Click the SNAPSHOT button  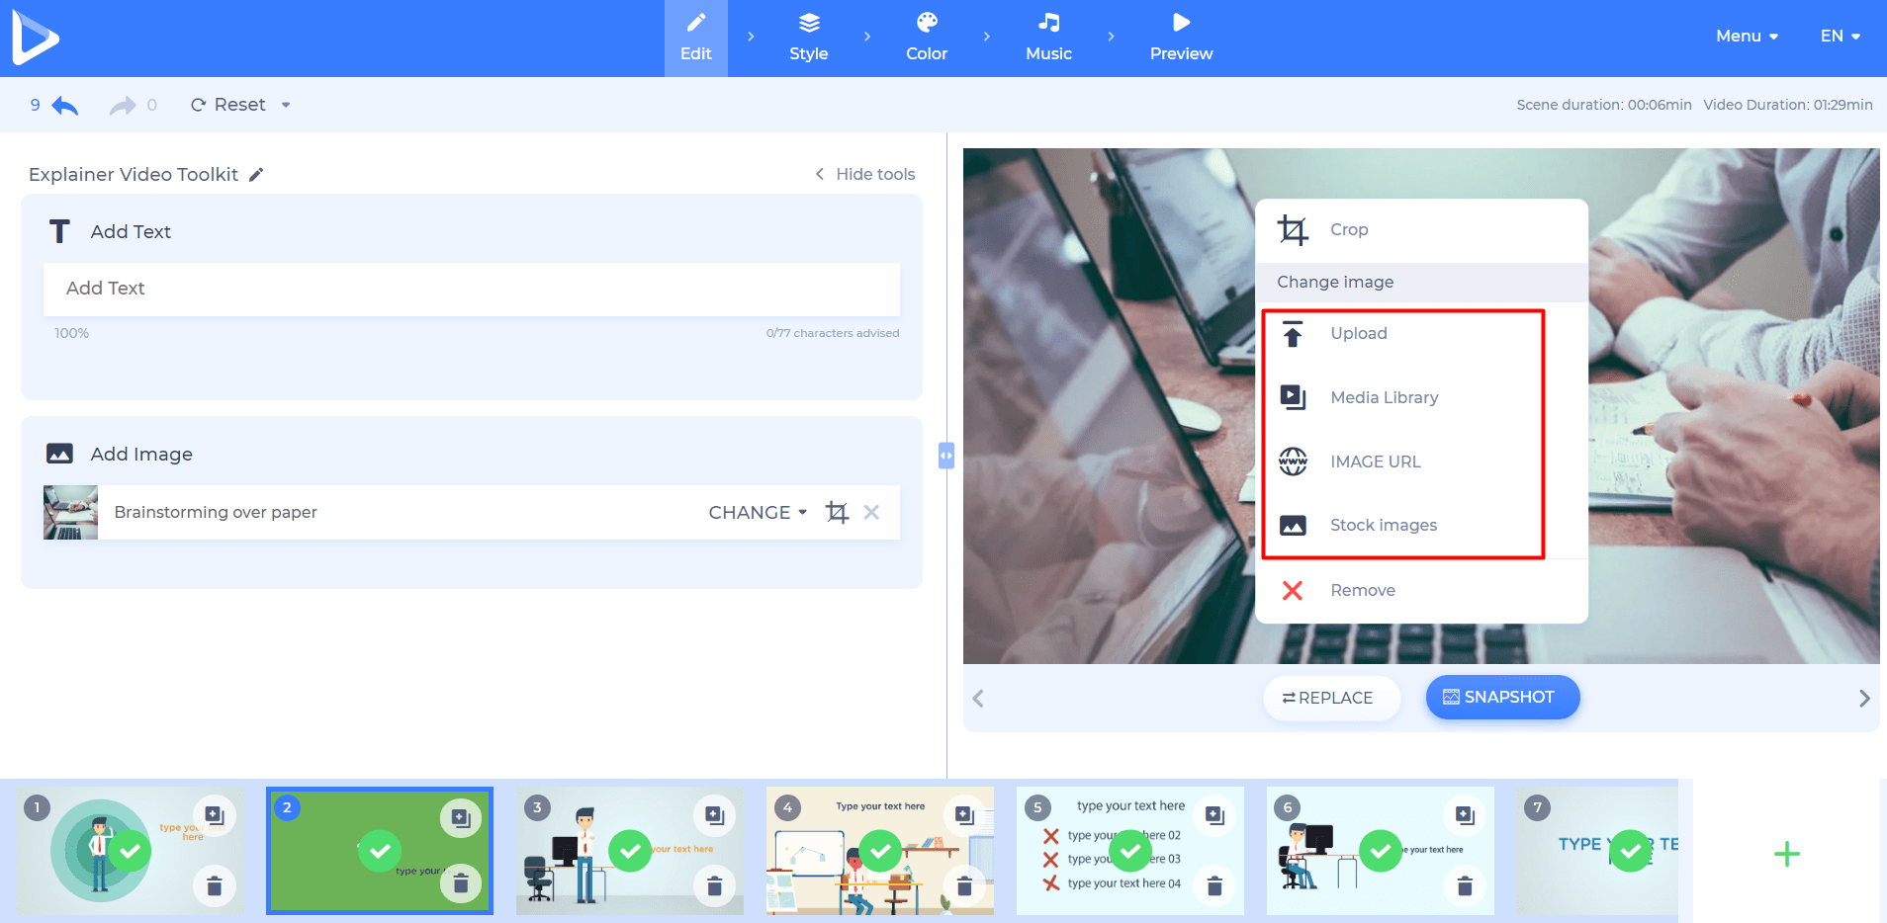pyautogui.click(x=1501, y=697)
